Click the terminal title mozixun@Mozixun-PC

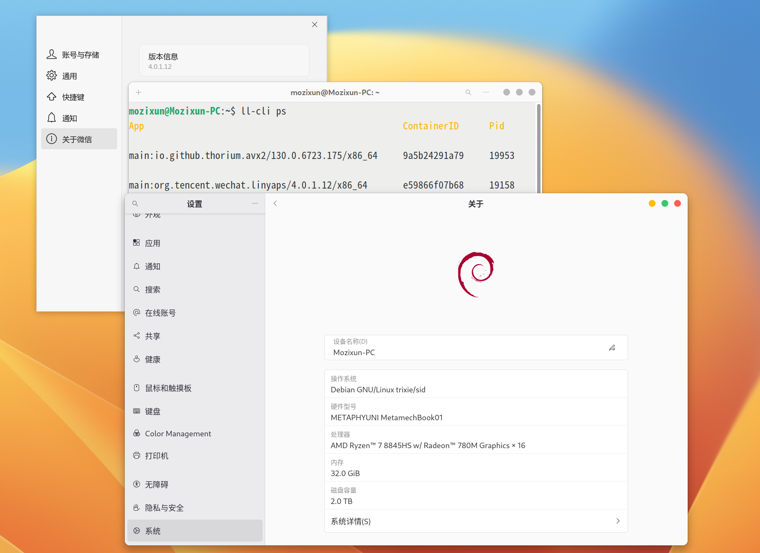335,92
